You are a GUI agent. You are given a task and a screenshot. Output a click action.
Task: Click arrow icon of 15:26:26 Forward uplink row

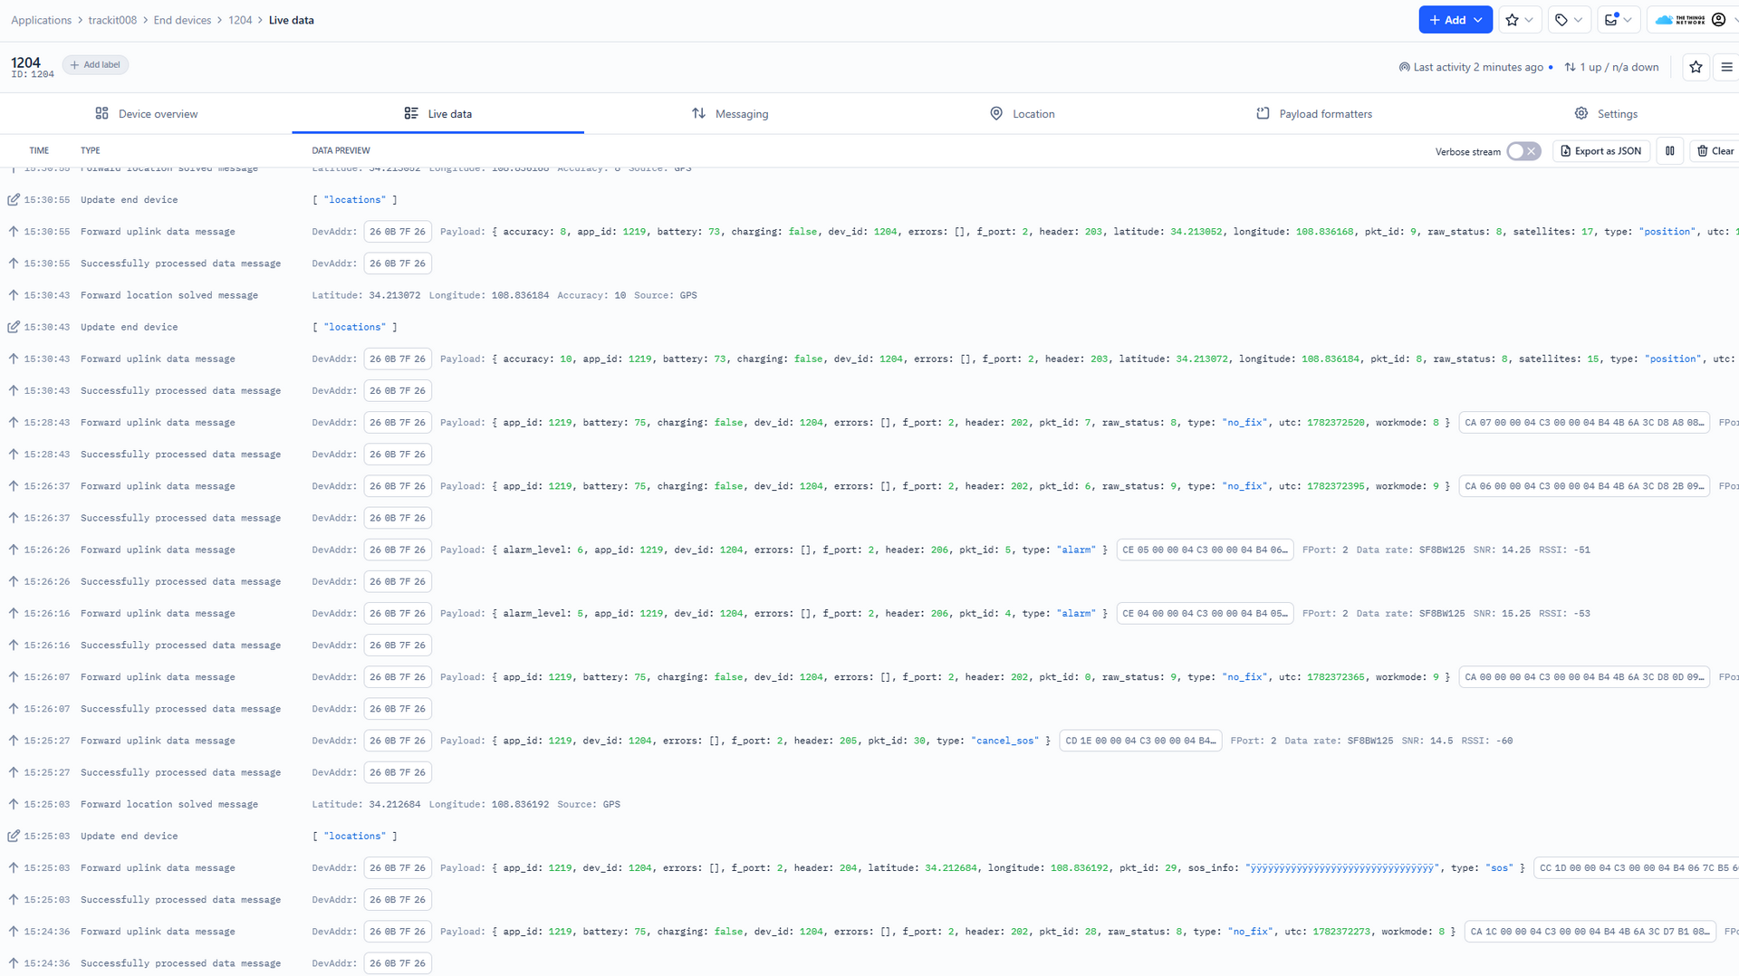(x=14, y=550)
